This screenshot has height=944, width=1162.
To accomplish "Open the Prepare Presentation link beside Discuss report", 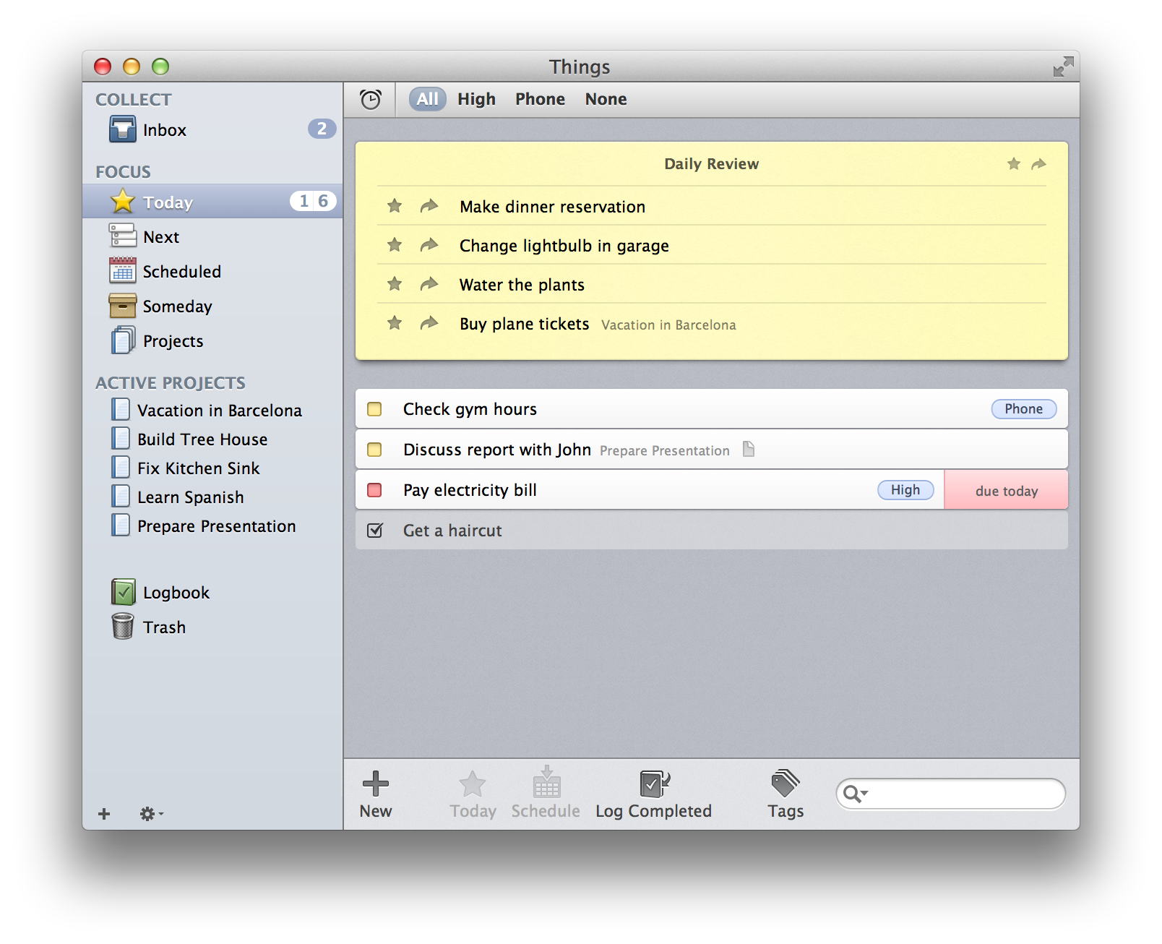I will pos(665,451).
